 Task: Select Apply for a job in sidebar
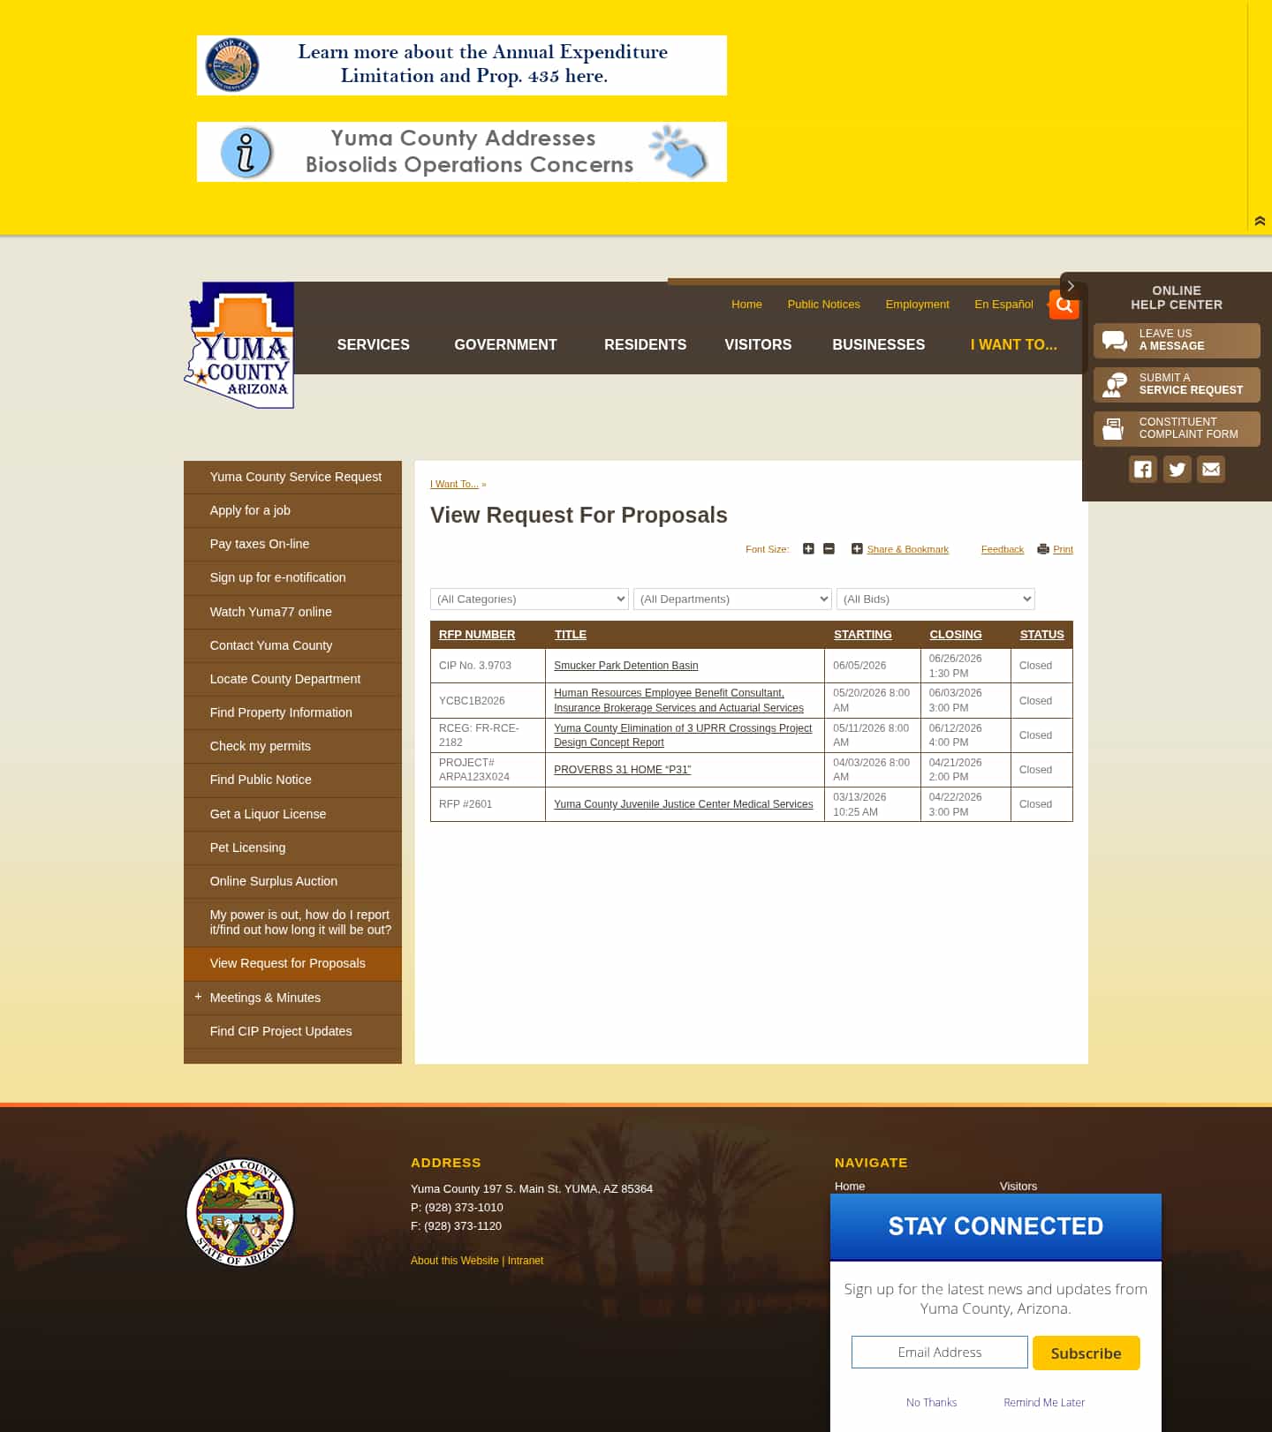(292, 510)
